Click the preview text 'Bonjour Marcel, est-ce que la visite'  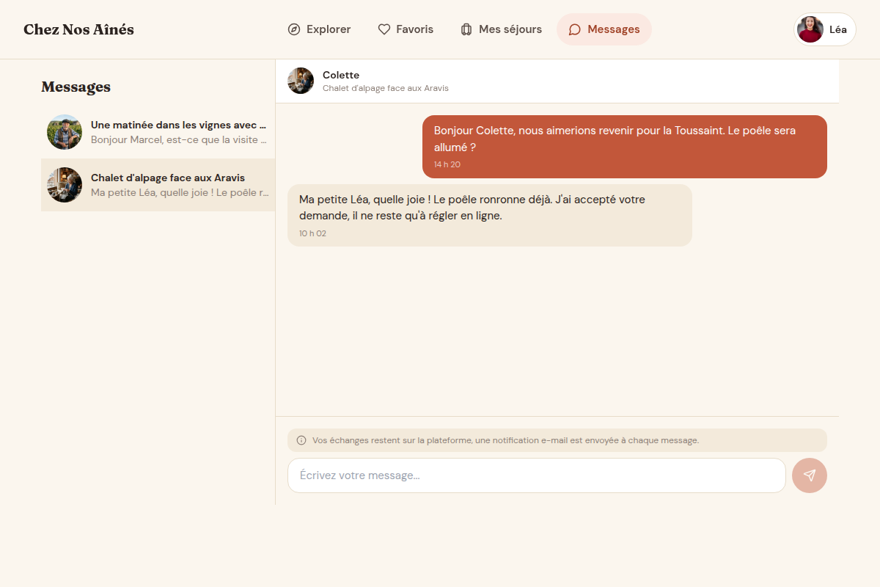tap(179, 139)
